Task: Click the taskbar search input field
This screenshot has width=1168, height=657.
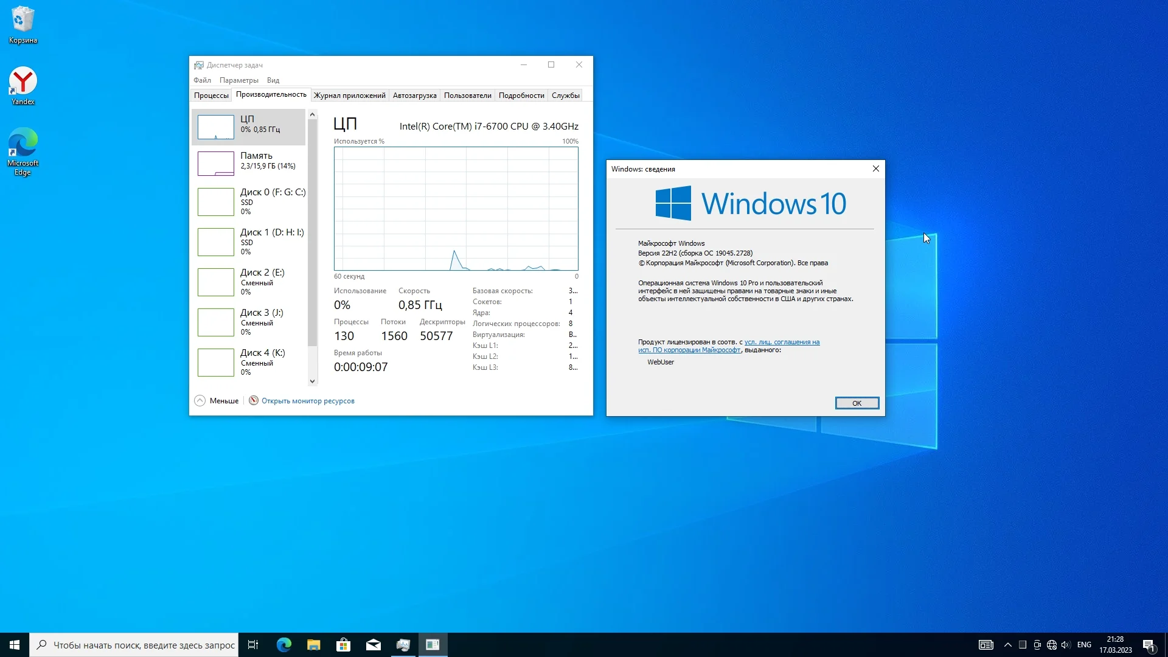Action: tap(144, 645)
